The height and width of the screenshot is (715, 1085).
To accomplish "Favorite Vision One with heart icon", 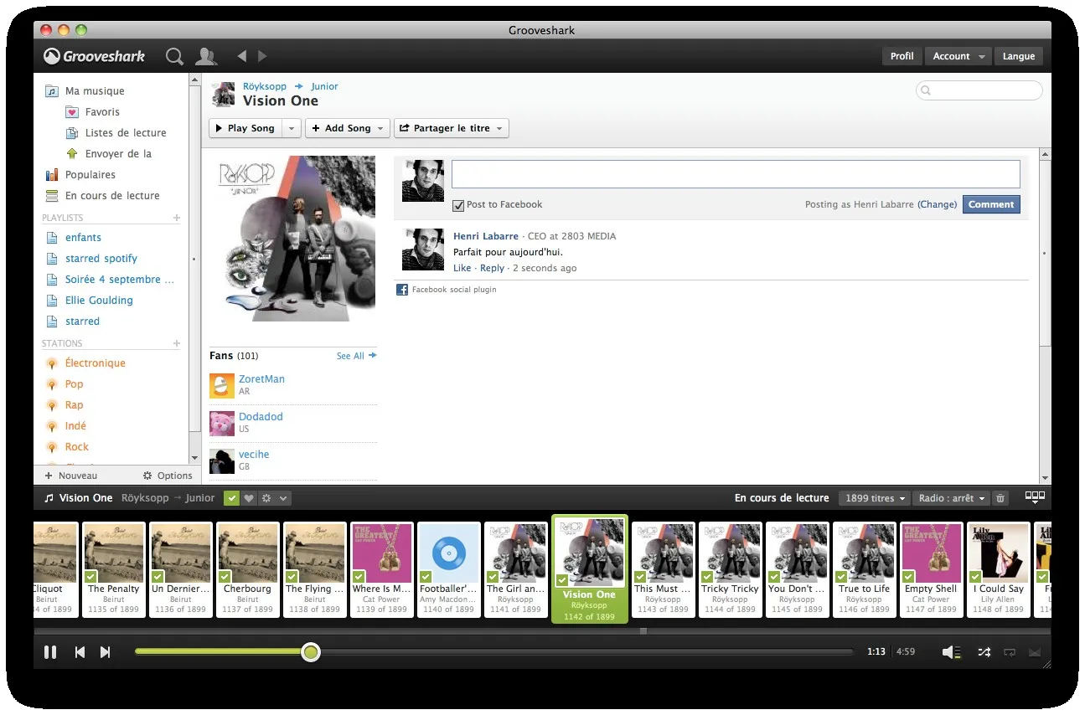I will point(249,498).
